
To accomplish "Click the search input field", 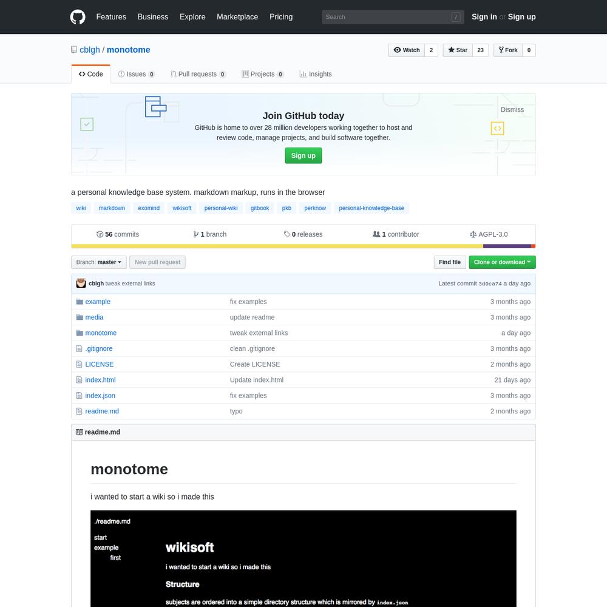I will tap(393, 17).
